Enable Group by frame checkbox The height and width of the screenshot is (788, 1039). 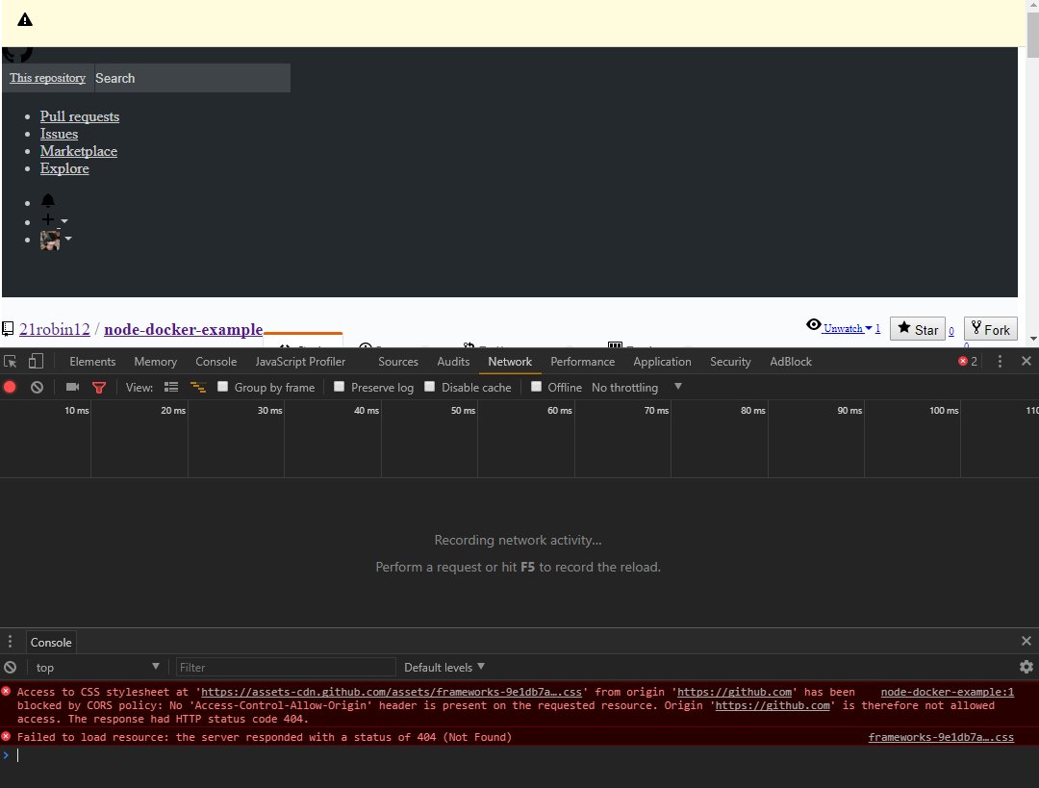coord(222,387)
